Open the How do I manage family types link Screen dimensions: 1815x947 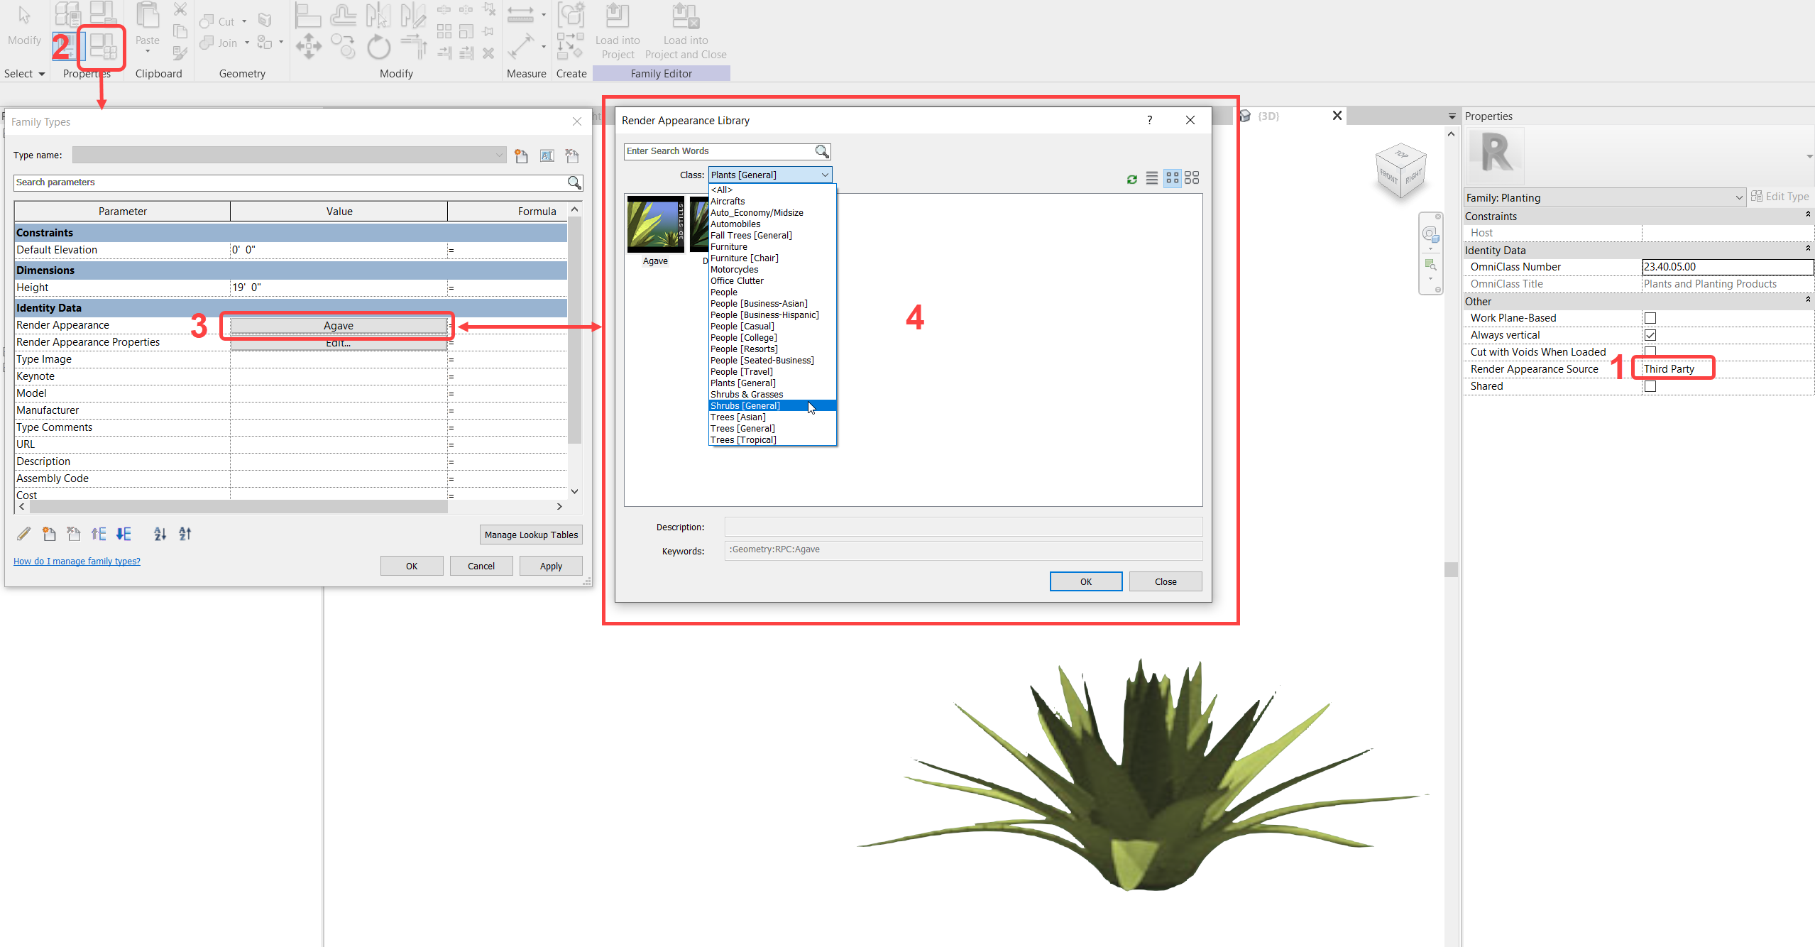click(77, 561)
